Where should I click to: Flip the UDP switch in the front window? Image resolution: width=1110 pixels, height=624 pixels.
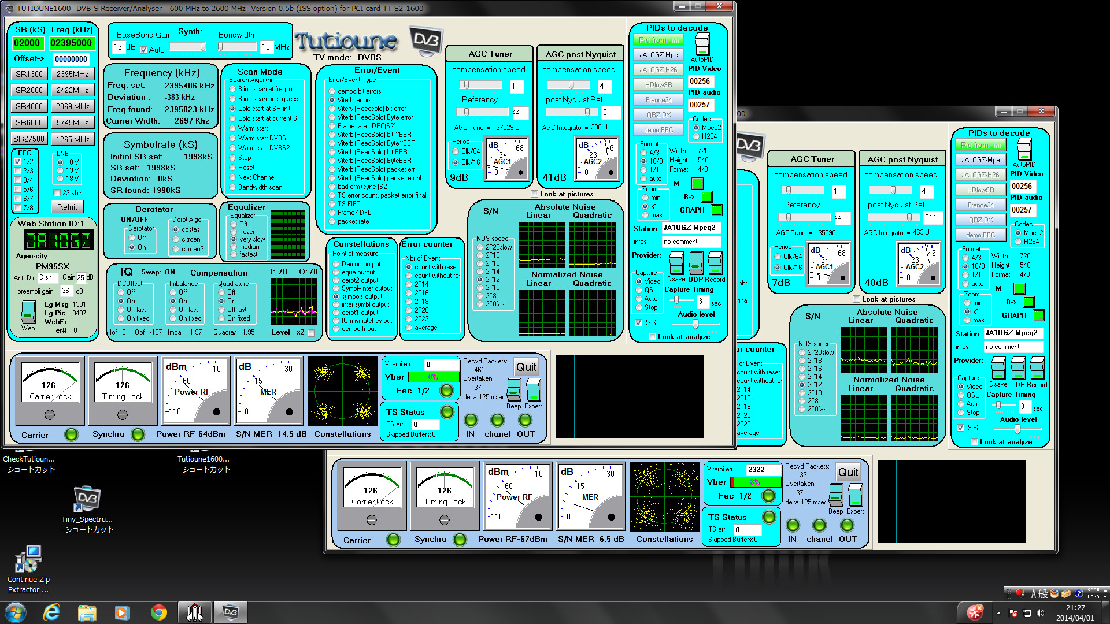[x=695, y=263]
